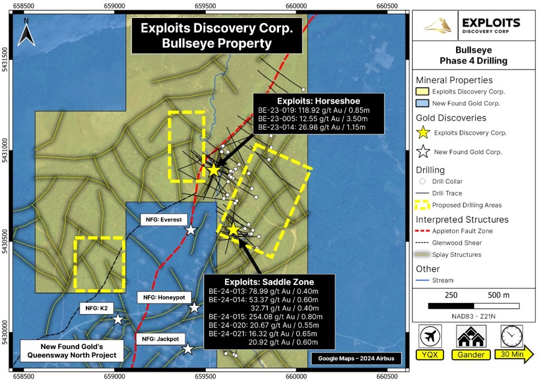Click the white star legend icon for New Found Gold

[x=423, y=152]
